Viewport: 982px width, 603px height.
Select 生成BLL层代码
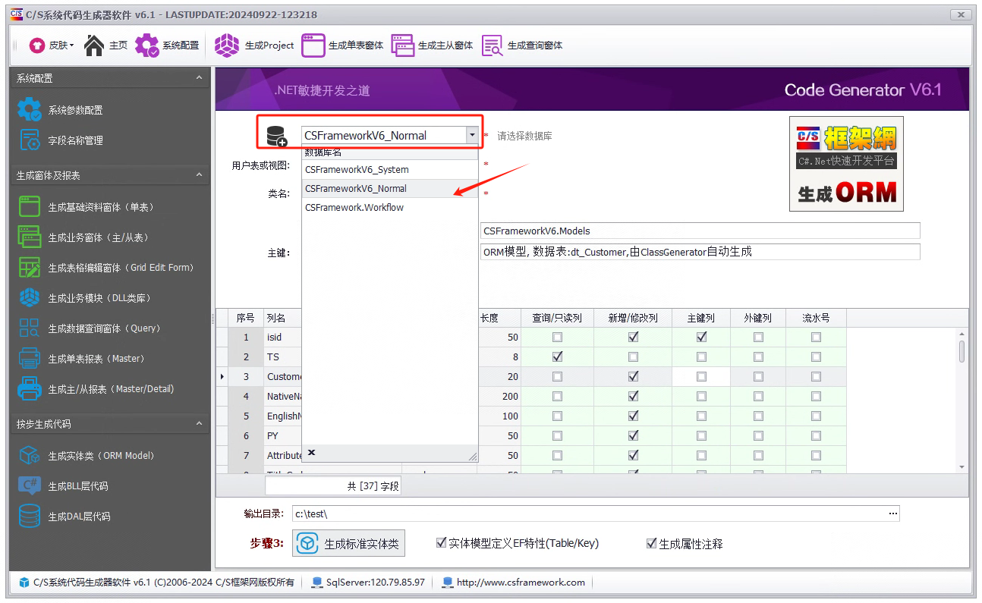point(77,486)
